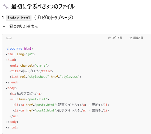This screenshot has height=134, width=151.
Task: Click the opening <head> tag line
Action: (11, 60)
